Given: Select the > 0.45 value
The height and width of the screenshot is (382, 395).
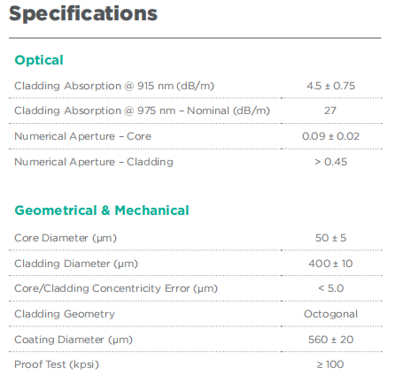Looking at the screenshot, I should click(x=330, y=162).
